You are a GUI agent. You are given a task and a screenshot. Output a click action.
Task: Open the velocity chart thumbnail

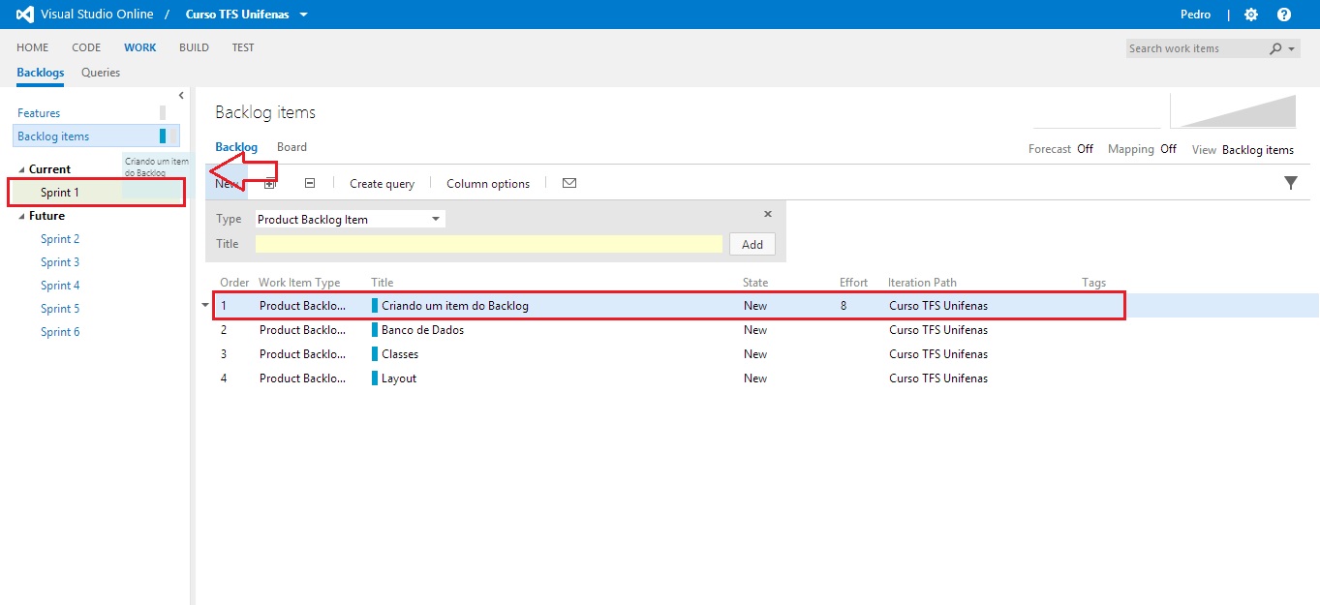click(x=1097, y=111)
